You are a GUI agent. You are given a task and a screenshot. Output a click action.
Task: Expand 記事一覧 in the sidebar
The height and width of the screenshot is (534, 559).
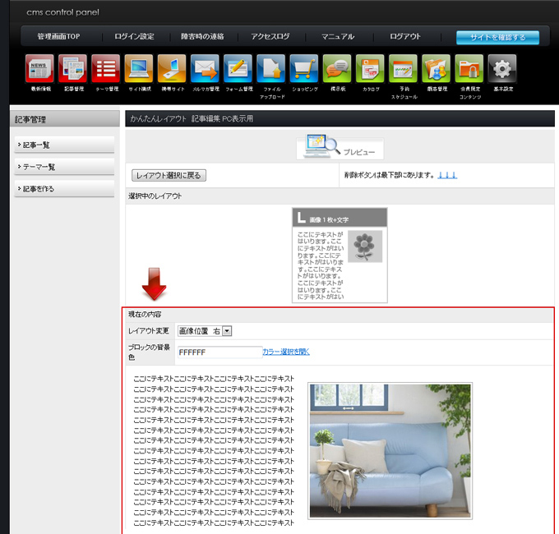(64, 145)
